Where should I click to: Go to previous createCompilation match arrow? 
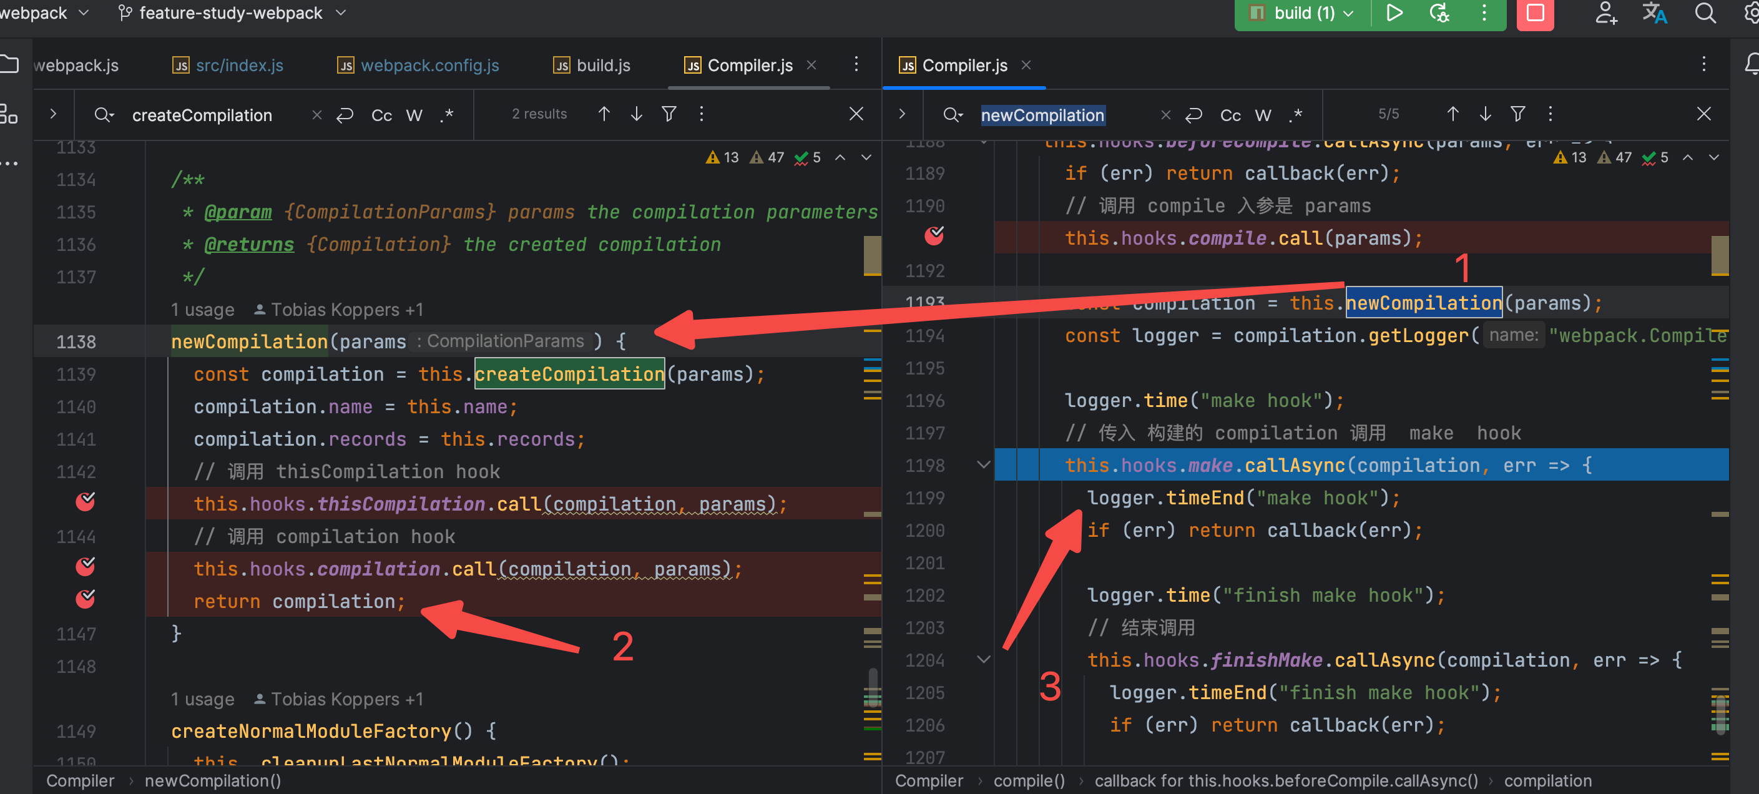click(604, 114)
